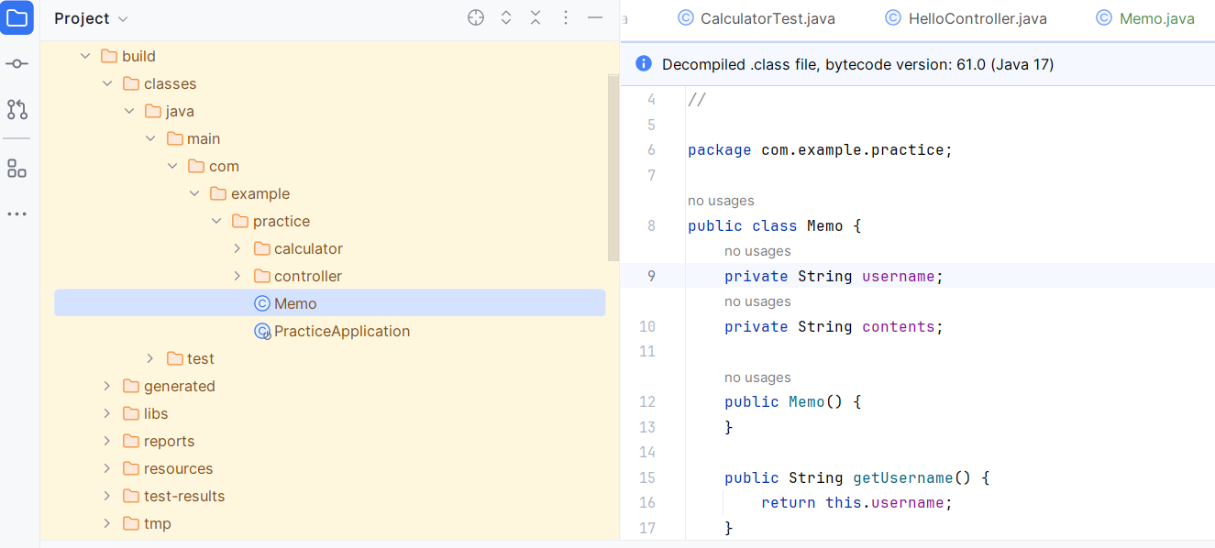This screenshot has width=1215, height=548.
Task: Open the Commit tool window icon
Action: click(x=17, y=64)
